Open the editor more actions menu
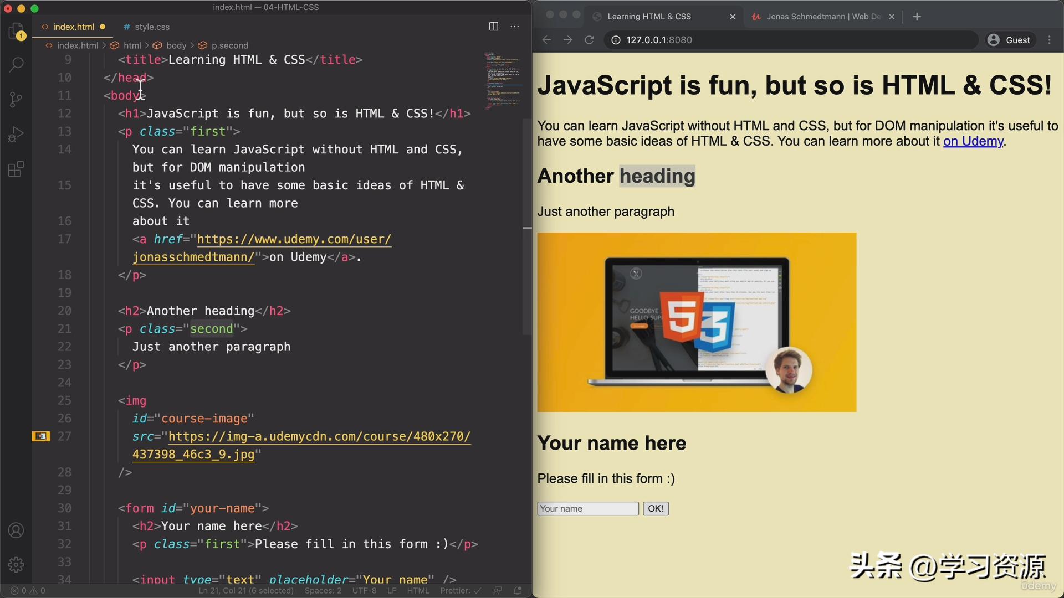Image resolution: width=1064 pixels, height=598 pixels. [515, 26]
